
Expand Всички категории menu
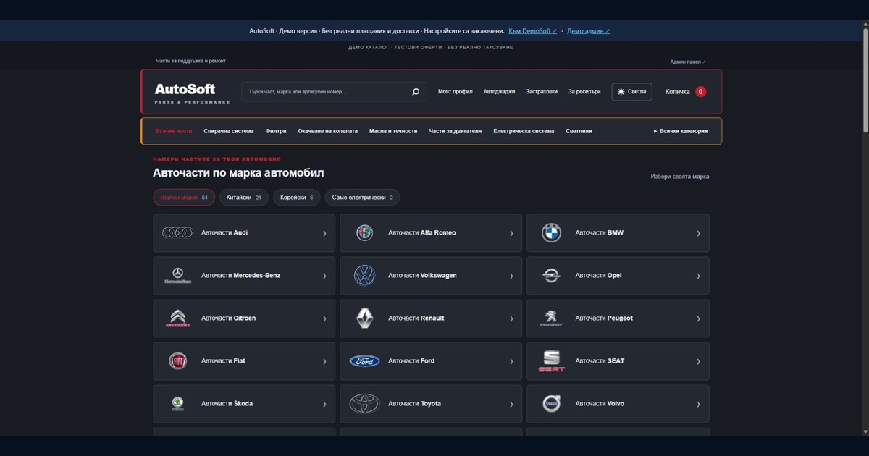(x=681, y=131)
